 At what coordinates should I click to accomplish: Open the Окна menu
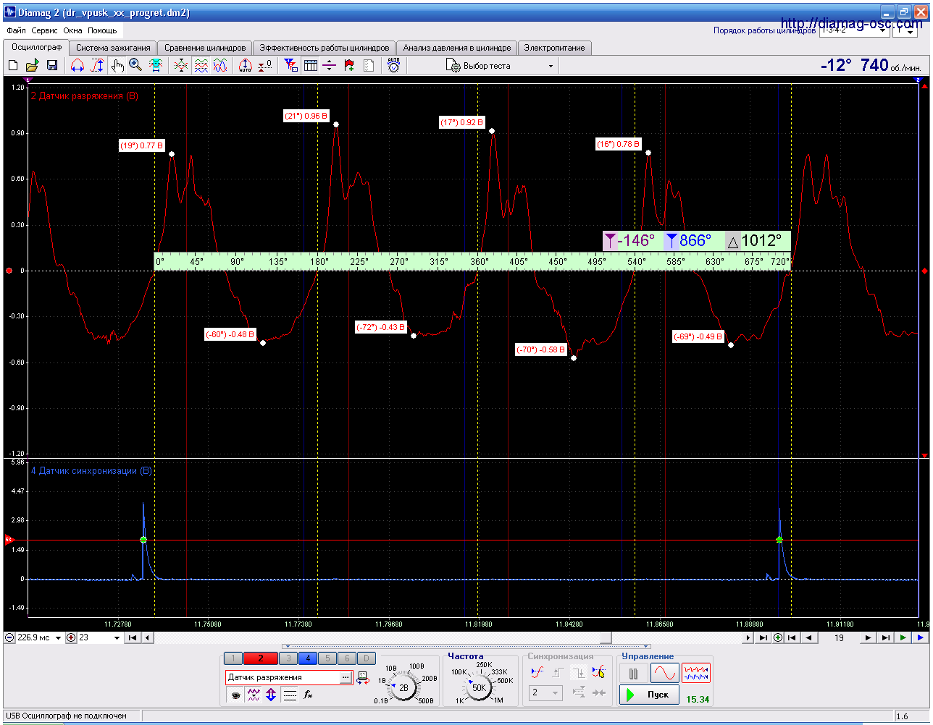click(x=72, y=31)
